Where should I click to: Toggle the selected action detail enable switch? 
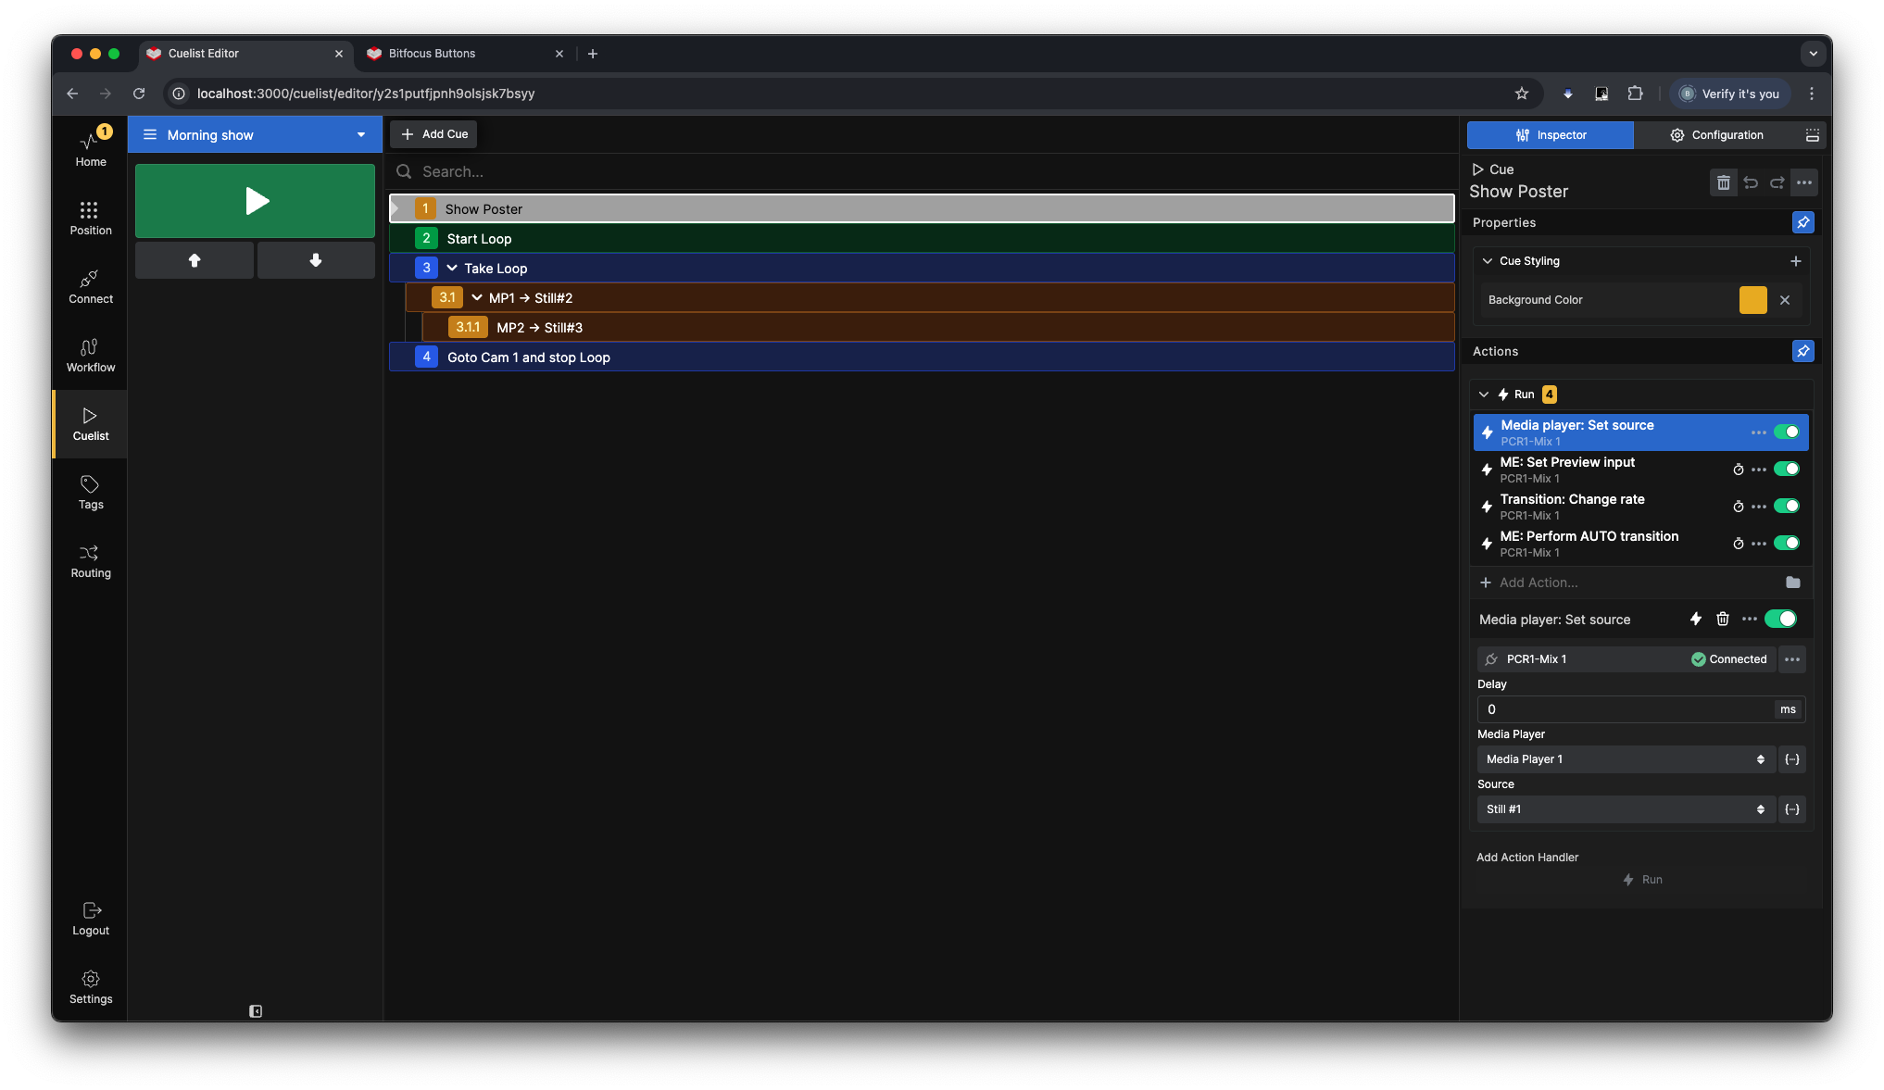point(1780,619)
